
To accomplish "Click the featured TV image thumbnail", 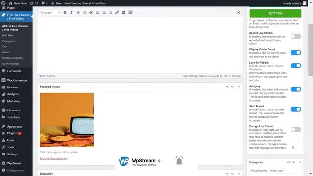I will click(x=67, y=120).
